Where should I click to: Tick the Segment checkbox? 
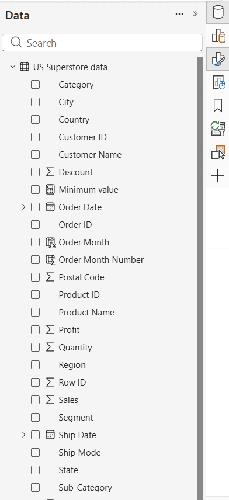(x=36, y=418)
